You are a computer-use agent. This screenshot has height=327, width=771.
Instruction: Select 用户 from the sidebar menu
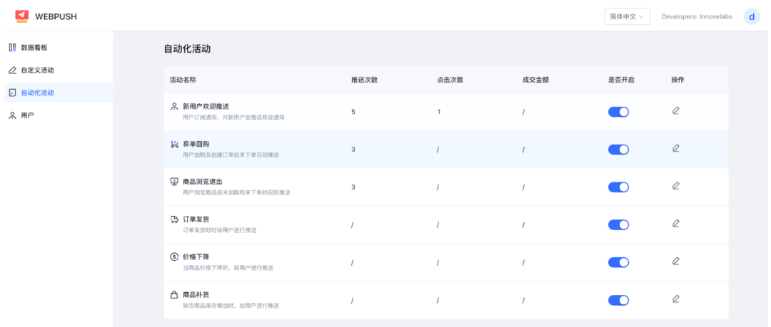26,115
